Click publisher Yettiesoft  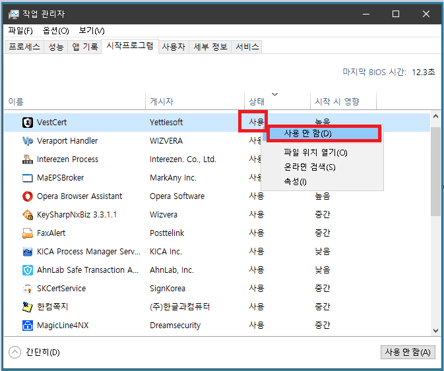pyautogui.click(x=166, y=123)
